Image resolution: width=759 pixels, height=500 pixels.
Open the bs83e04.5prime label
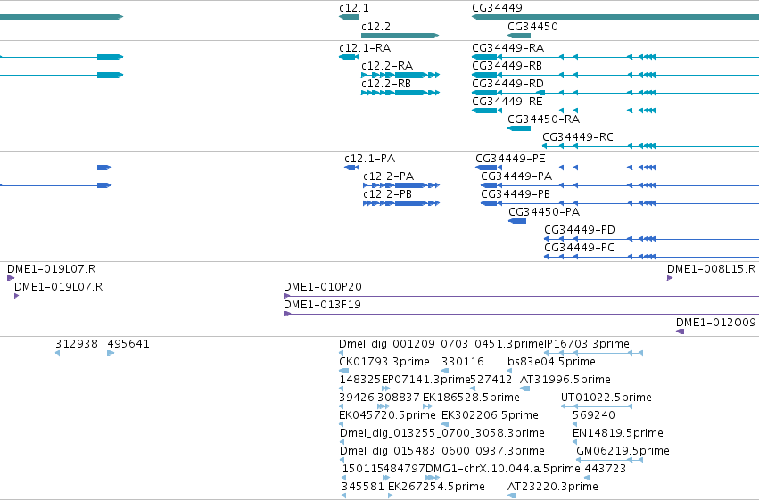pos(551,362)
